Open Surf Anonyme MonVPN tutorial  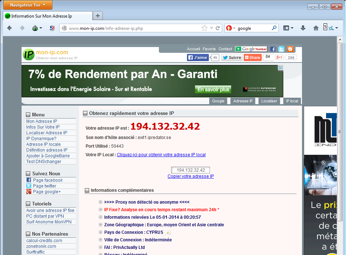[x=49, y=222]
